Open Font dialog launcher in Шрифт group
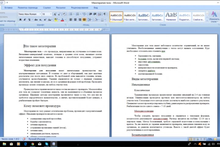This screenshot has height=147, width=220. [x=65, y=25]
